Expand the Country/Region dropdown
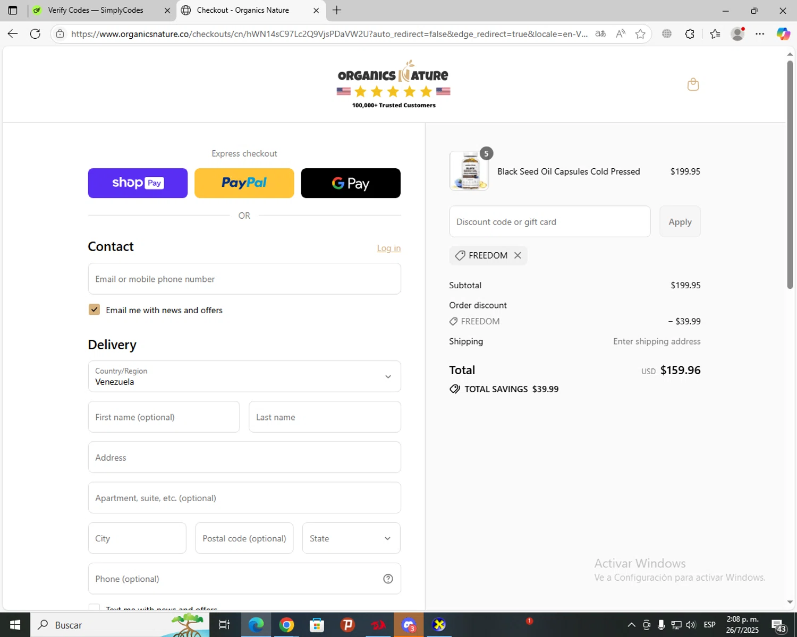 tap(244, 376)
